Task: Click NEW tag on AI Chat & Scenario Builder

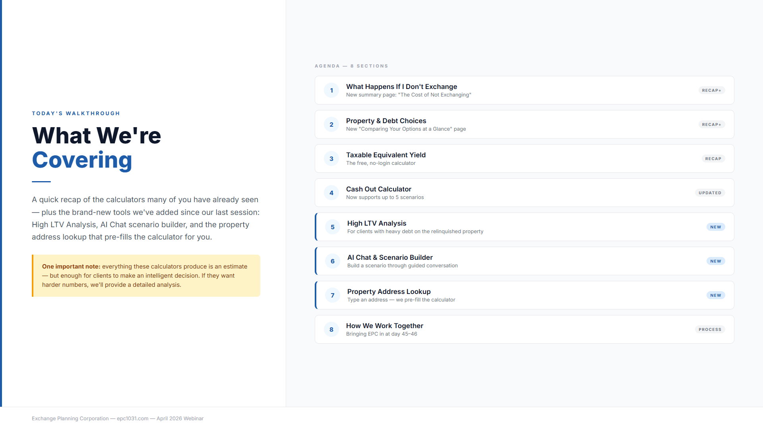Action: [x=716, y=261]
